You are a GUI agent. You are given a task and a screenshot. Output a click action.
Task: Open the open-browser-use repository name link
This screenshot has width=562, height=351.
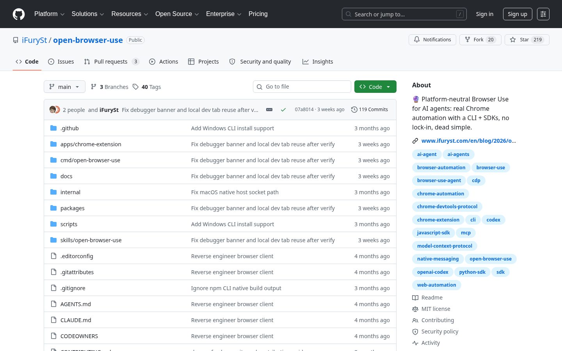coord(88,40)
